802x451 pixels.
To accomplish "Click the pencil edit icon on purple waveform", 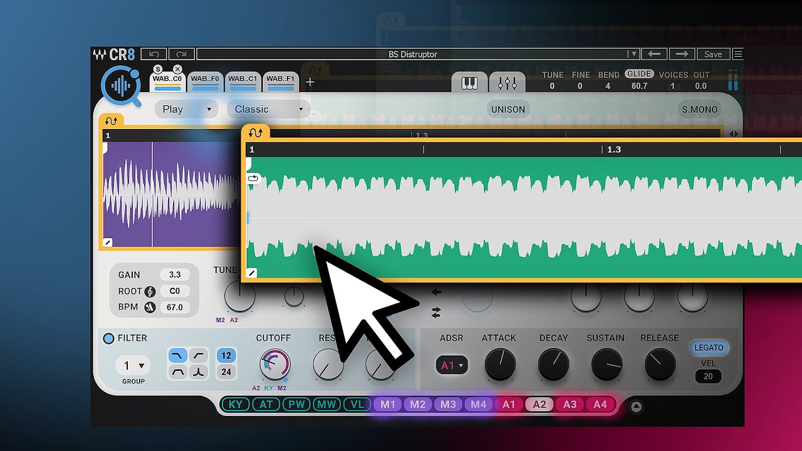I will (x=108, y=242).
